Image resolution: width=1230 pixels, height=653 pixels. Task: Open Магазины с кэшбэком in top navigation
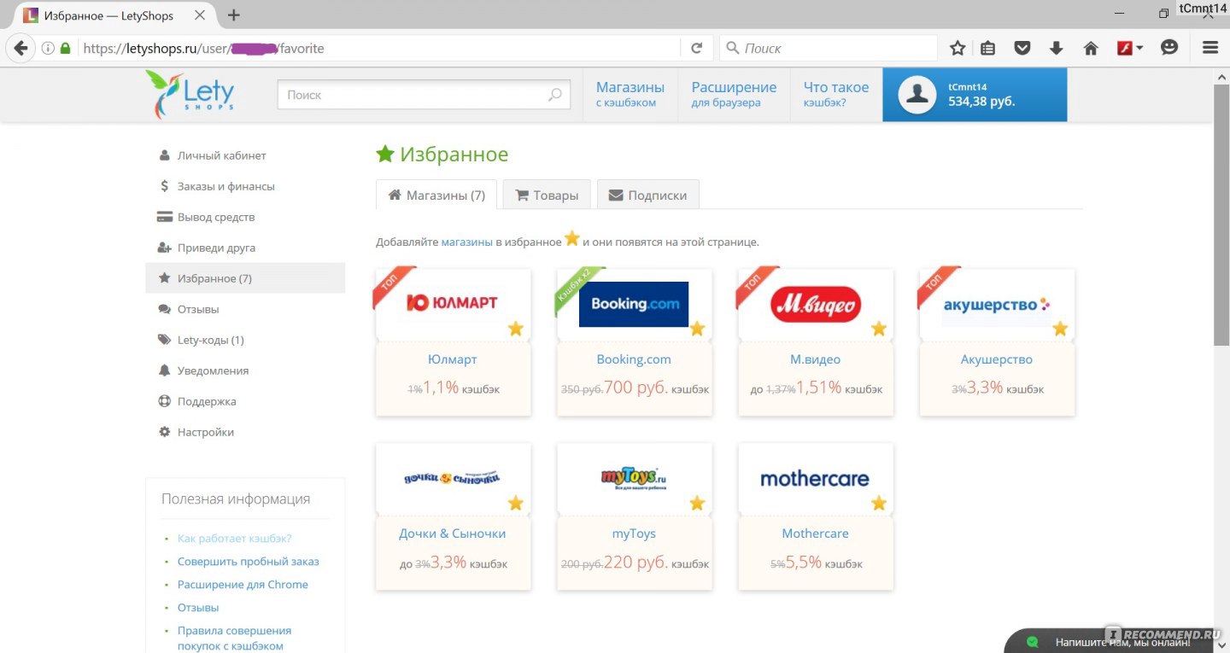(630, 94)
